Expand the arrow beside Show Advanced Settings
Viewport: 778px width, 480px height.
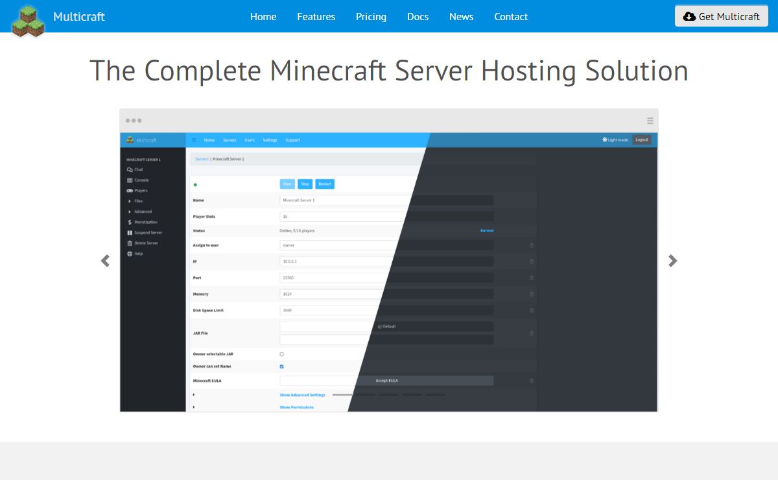194,395
